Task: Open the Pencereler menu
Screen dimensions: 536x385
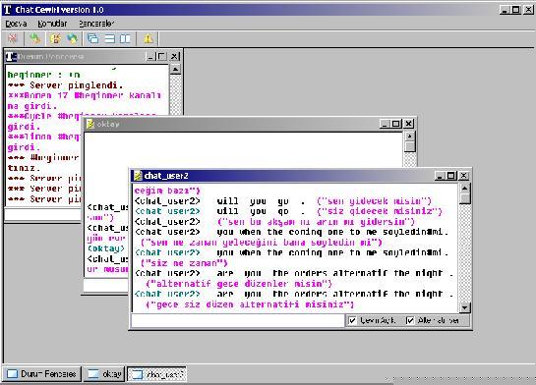Action: click(96, 24)
